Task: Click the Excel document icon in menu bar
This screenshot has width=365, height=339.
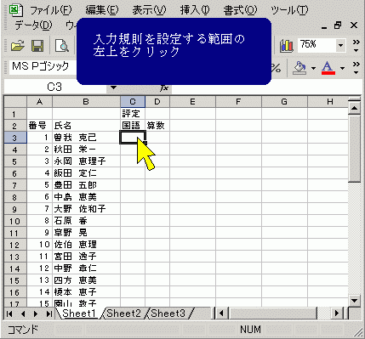Action: 16,10
